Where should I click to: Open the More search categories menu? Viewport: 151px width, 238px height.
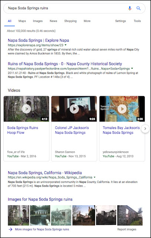(x=87, y=21)
